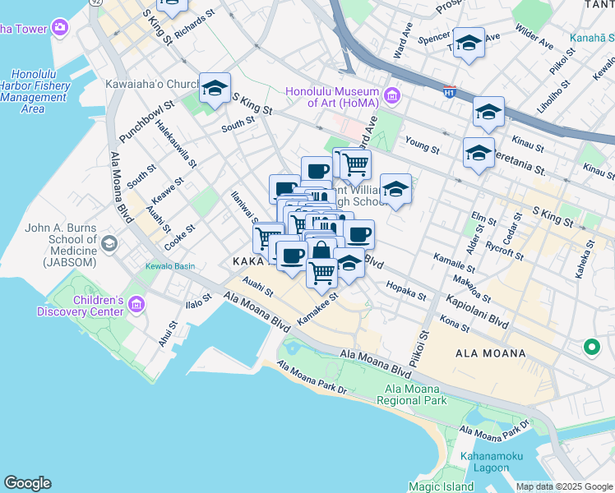Click Halekauwila St street label
Screen dimensions: 615x493
[176, 144]
